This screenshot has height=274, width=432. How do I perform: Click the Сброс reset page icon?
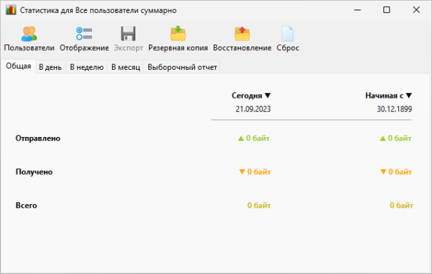(x=287, y=34)
